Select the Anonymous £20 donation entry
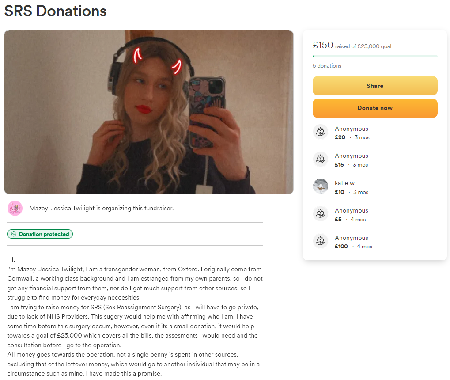450x380 pixels. click(375, 133)
